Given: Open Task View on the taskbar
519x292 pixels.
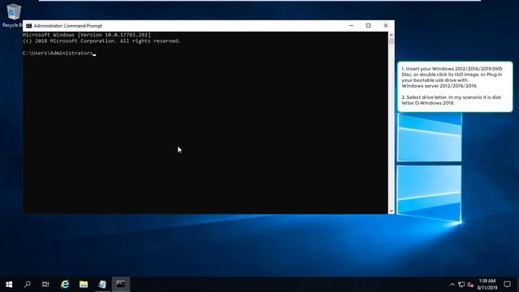Looking at the screenshot, I should pos(45,285).
